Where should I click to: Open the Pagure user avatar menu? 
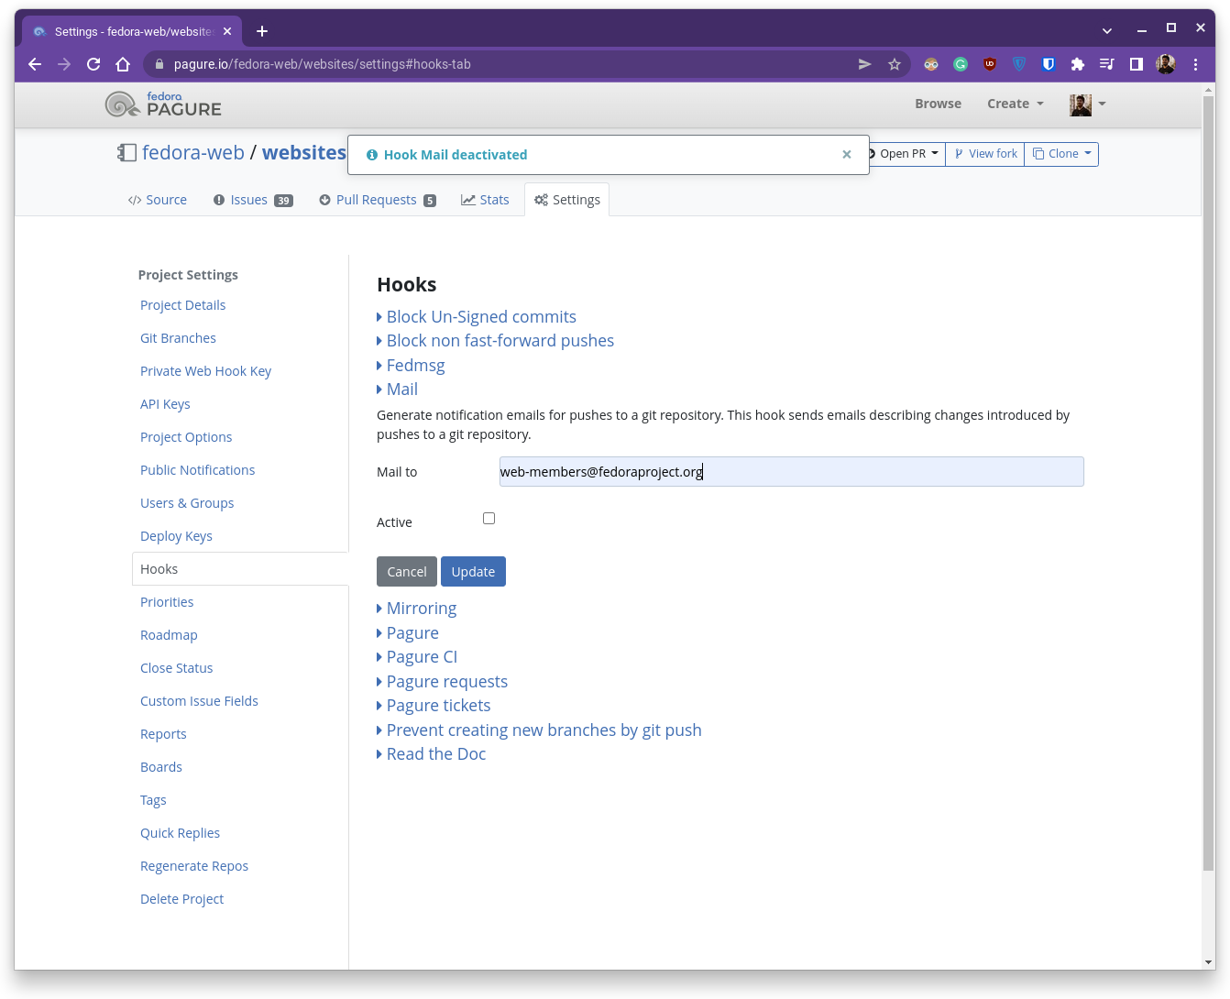1088,104
